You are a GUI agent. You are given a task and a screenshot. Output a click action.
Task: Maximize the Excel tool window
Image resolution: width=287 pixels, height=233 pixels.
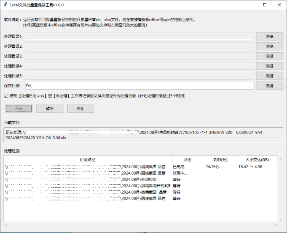tap(265, 5)
